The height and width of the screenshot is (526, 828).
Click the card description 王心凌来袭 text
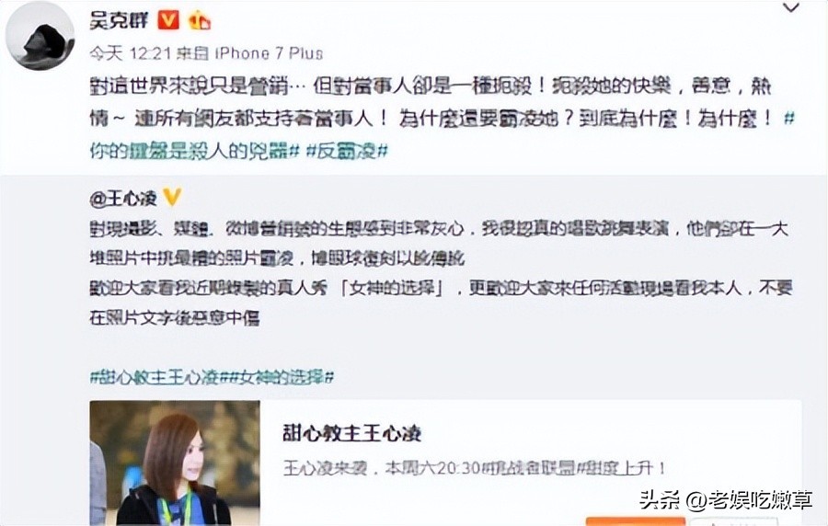(475, 468)
